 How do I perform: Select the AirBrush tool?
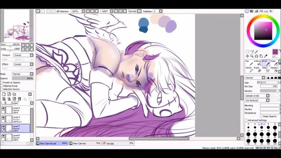click(x=257, y=63)
